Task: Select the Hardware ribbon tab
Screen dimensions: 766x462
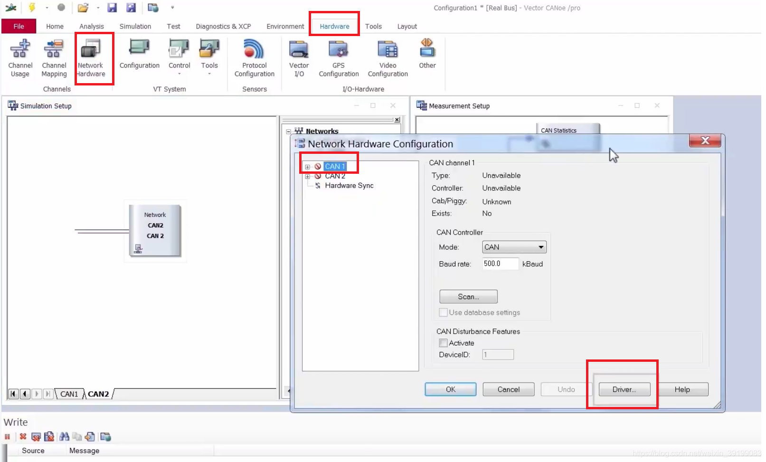Action: (334, 26)
